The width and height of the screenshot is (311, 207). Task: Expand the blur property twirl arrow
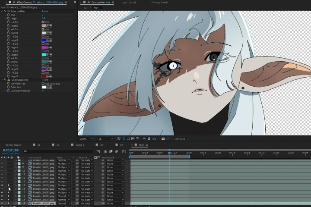[5, 15]
